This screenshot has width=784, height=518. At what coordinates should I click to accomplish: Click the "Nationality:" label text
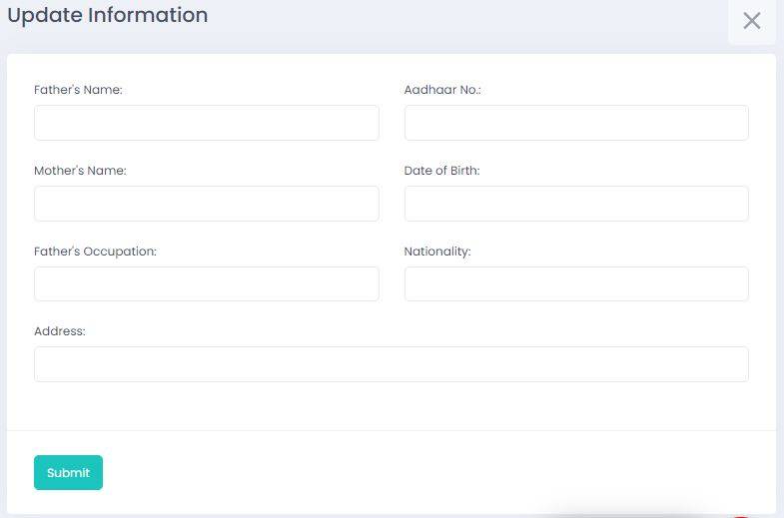coord(436,252)
